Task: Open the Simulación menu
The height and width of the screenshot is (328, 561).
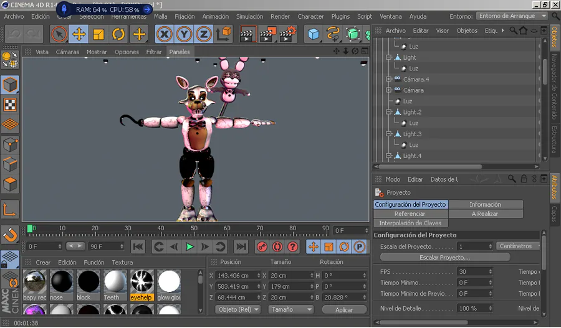Action: pyautogui.click(x=249, y=16)
